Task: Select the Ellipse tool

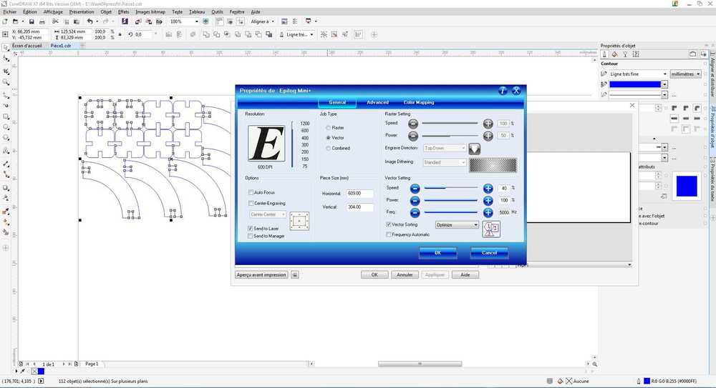Action: click(x=6, y=127)
